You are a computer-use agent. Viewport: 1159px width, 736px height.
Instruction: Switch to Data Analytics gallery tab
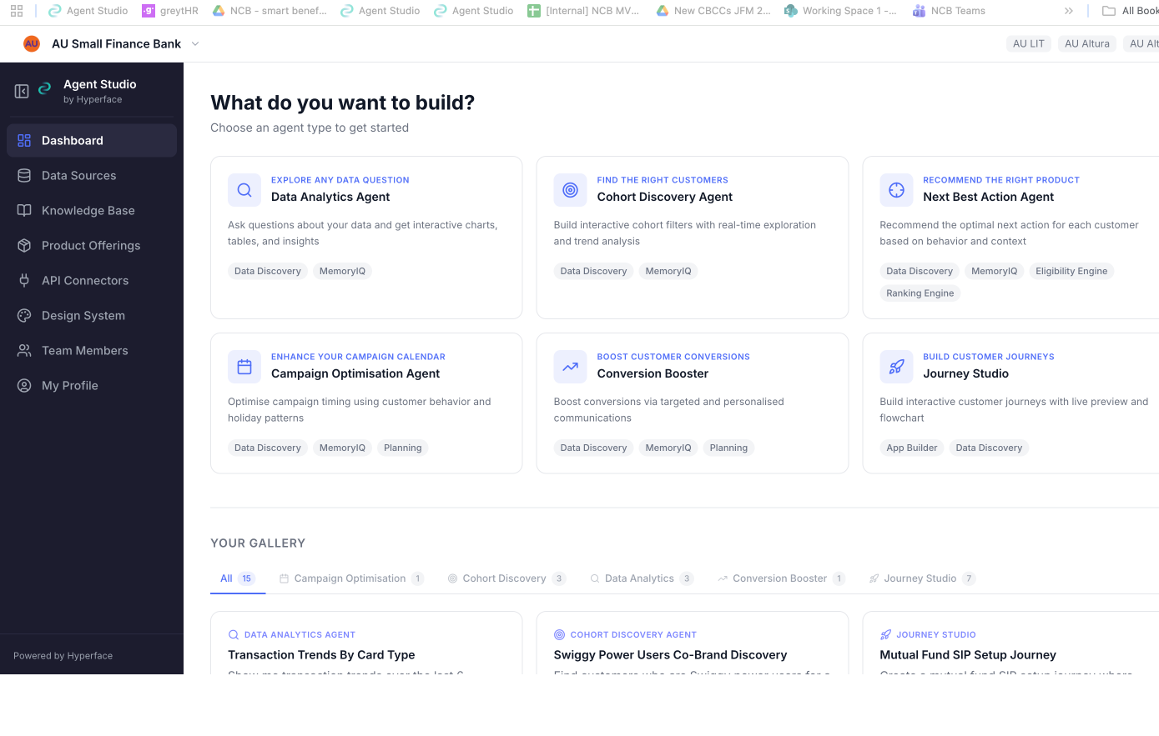[x=642, y=578]
